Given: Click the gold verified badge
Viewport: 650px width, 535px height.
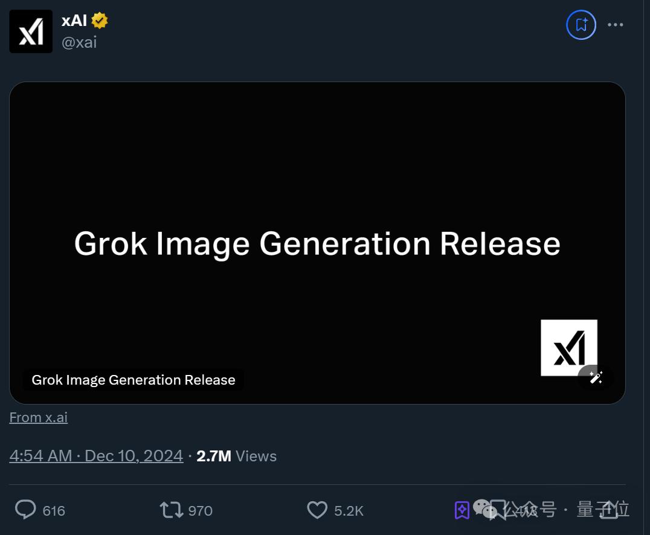Looking at the screenshot, I should pos(100,21).
